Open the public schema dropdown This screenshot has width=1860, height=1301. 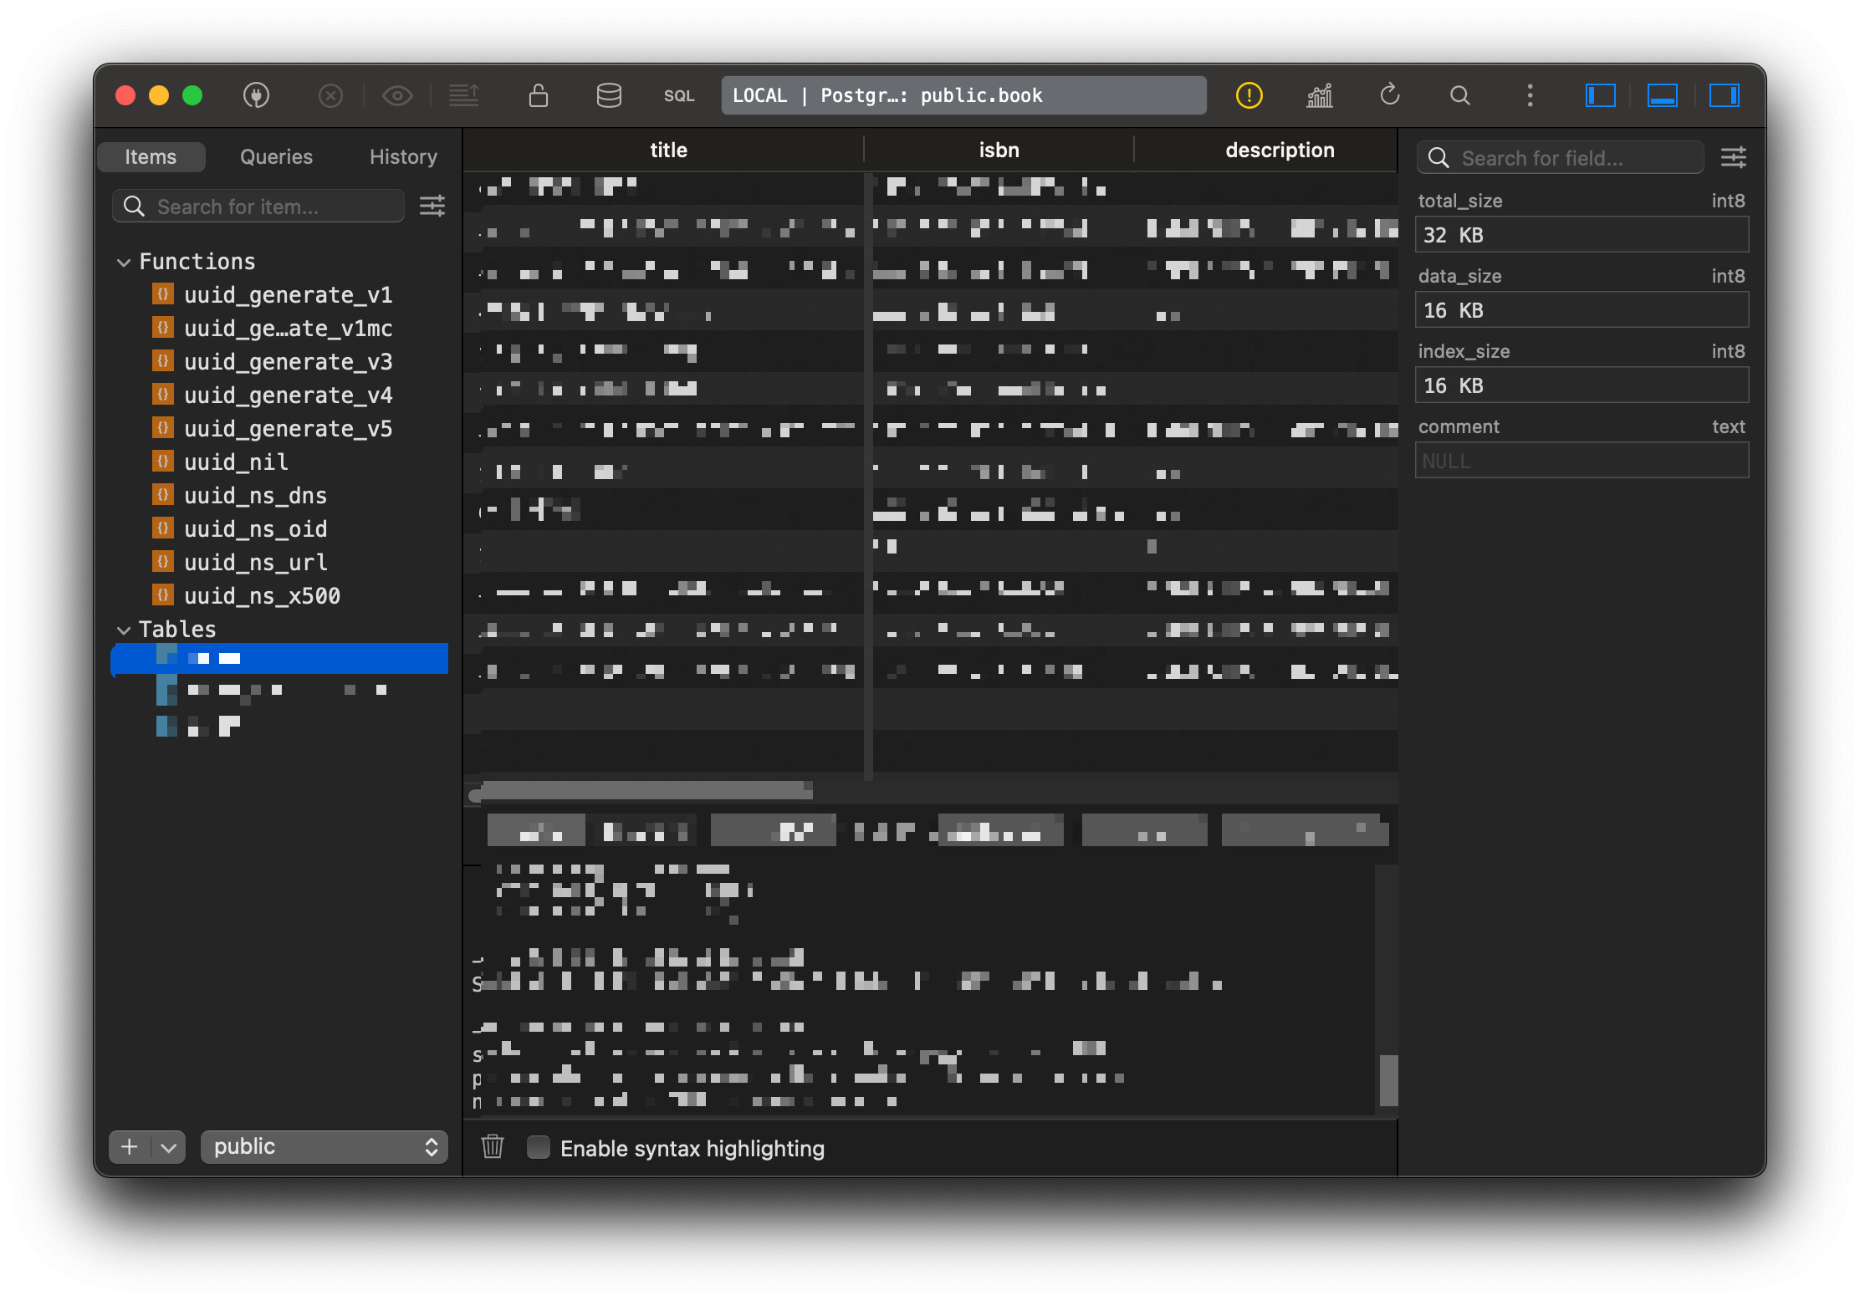[x=324, y=1146]
